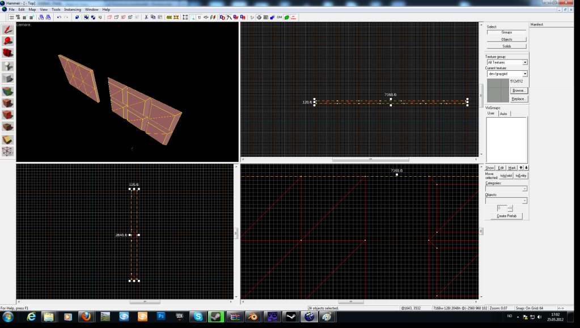Select the Apply current texture tool

(8, 103)
